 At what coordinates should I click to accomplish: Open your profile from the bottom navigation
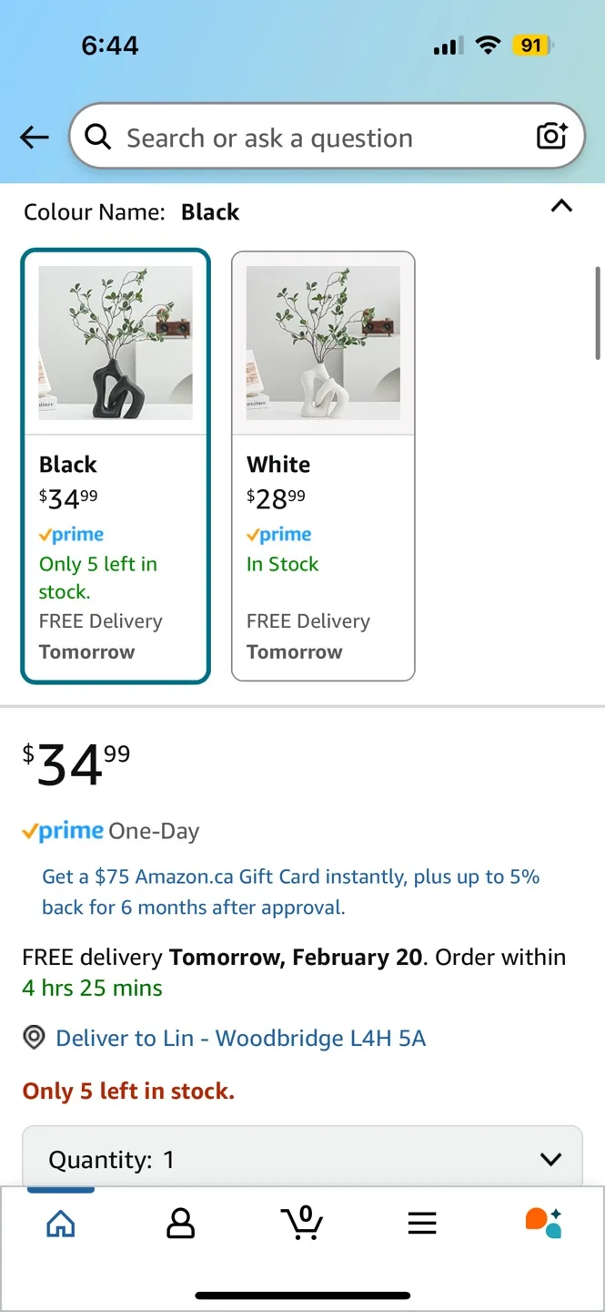pos(180,1224)
